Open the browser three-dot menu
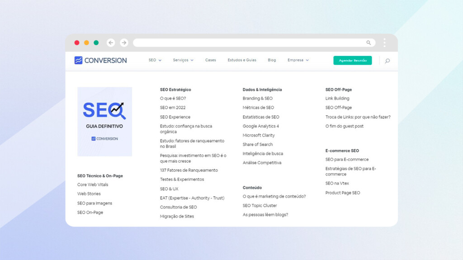Viewport: 463px width, 260px height. tap(384, 43)
